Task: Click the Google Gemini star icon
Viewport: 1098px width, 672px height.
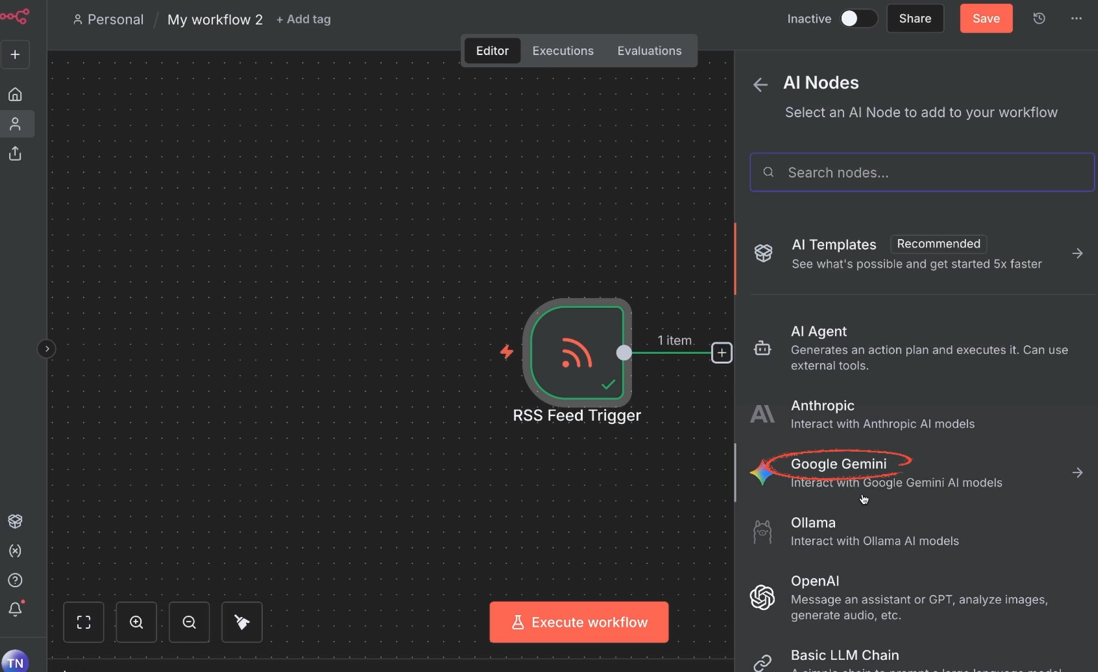Action: (x=762, y=473)
